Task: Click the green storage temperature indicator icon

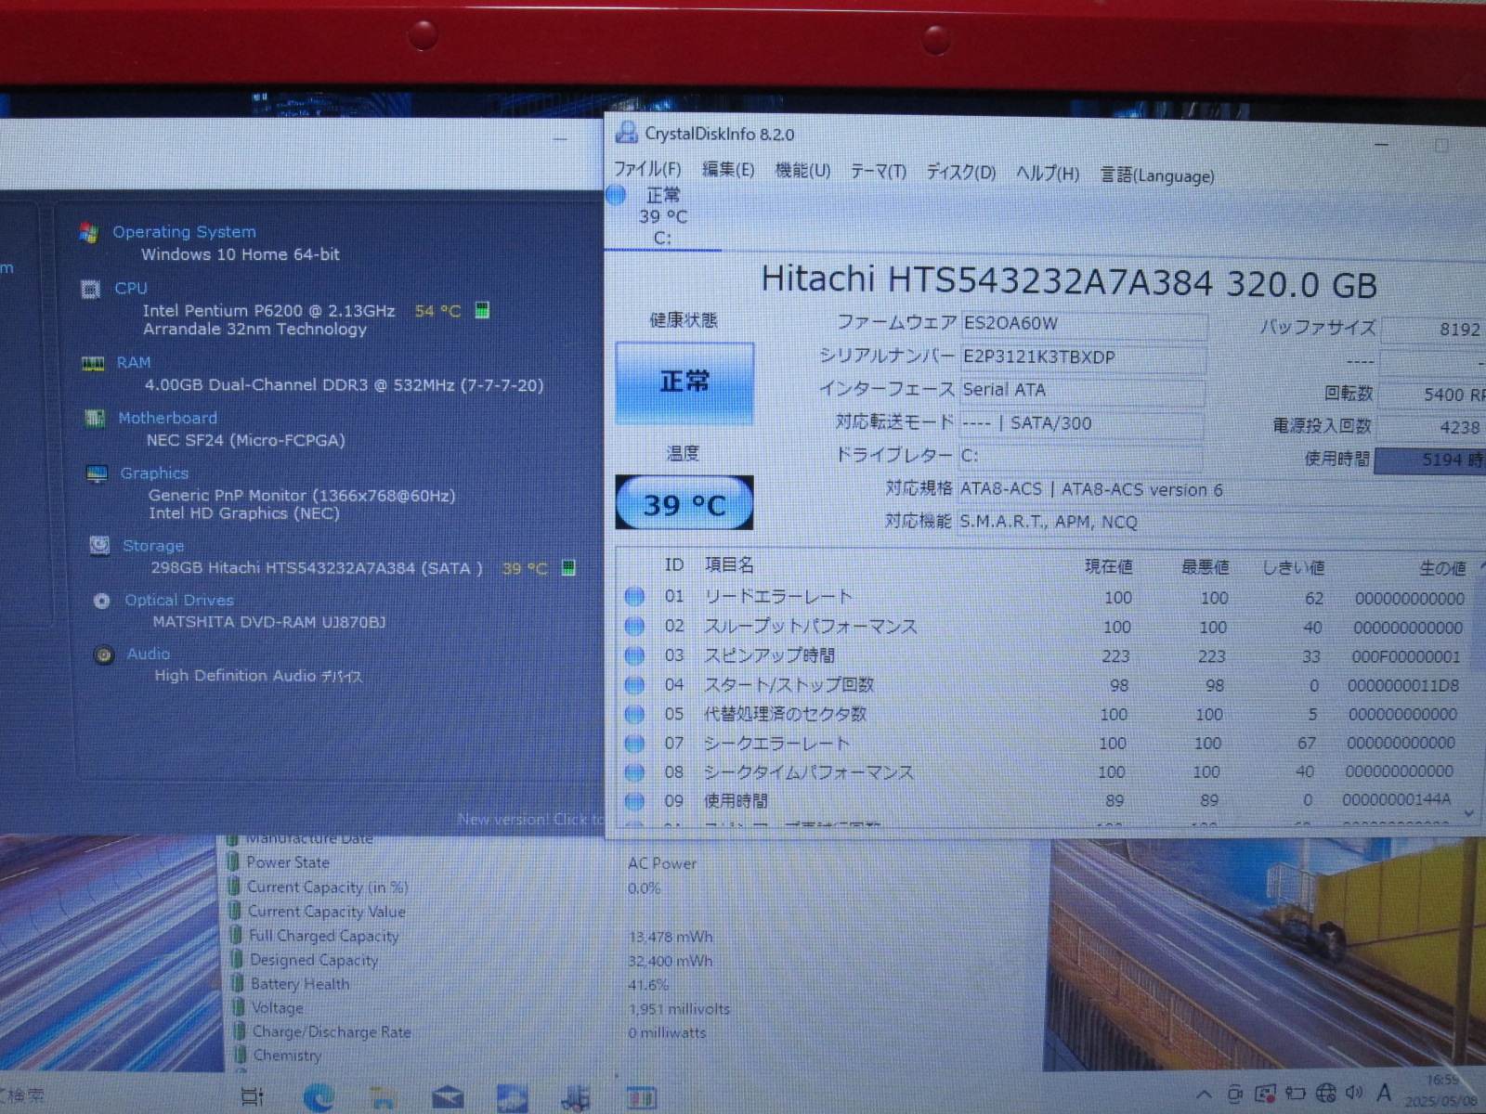Action: point(569,567)
